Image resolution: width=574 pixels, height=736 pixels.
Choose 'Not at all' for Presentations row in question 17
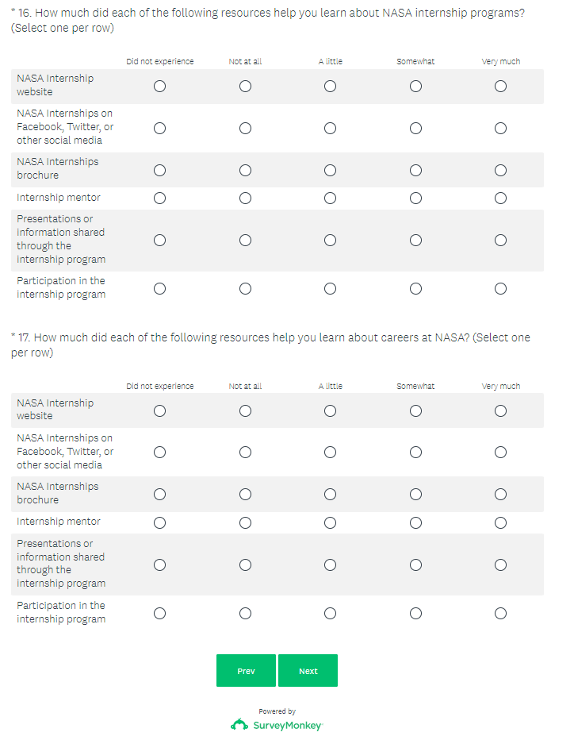[x=245, y=565]
